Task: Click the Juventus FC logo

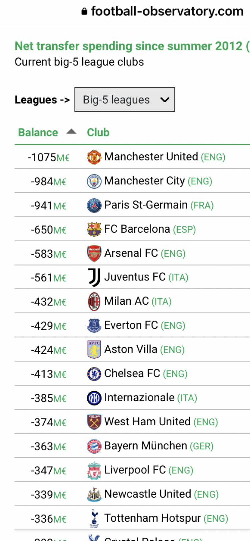Action: (x=94, y=277)
